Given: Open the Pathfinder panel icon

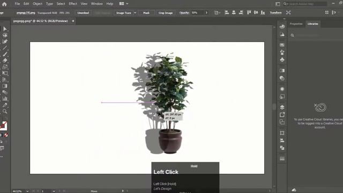Looking at the screenshot, I should click(x=282, y=148).
